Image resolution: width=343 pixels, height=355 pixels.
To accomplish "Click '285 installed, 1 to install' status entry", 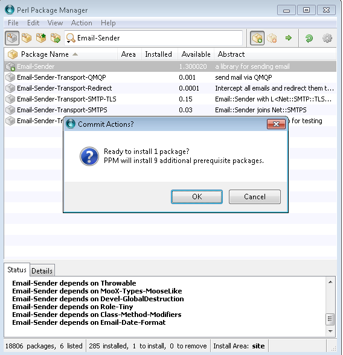I will [147, 346].
